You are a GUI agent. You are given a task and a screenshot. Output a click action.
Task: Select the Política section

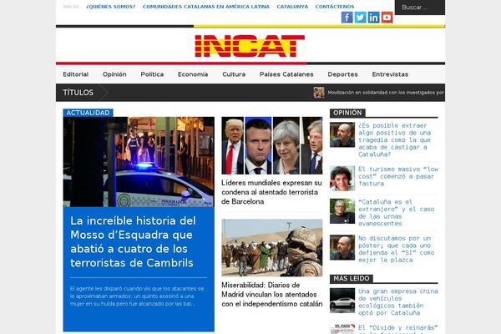coord(152,74)
